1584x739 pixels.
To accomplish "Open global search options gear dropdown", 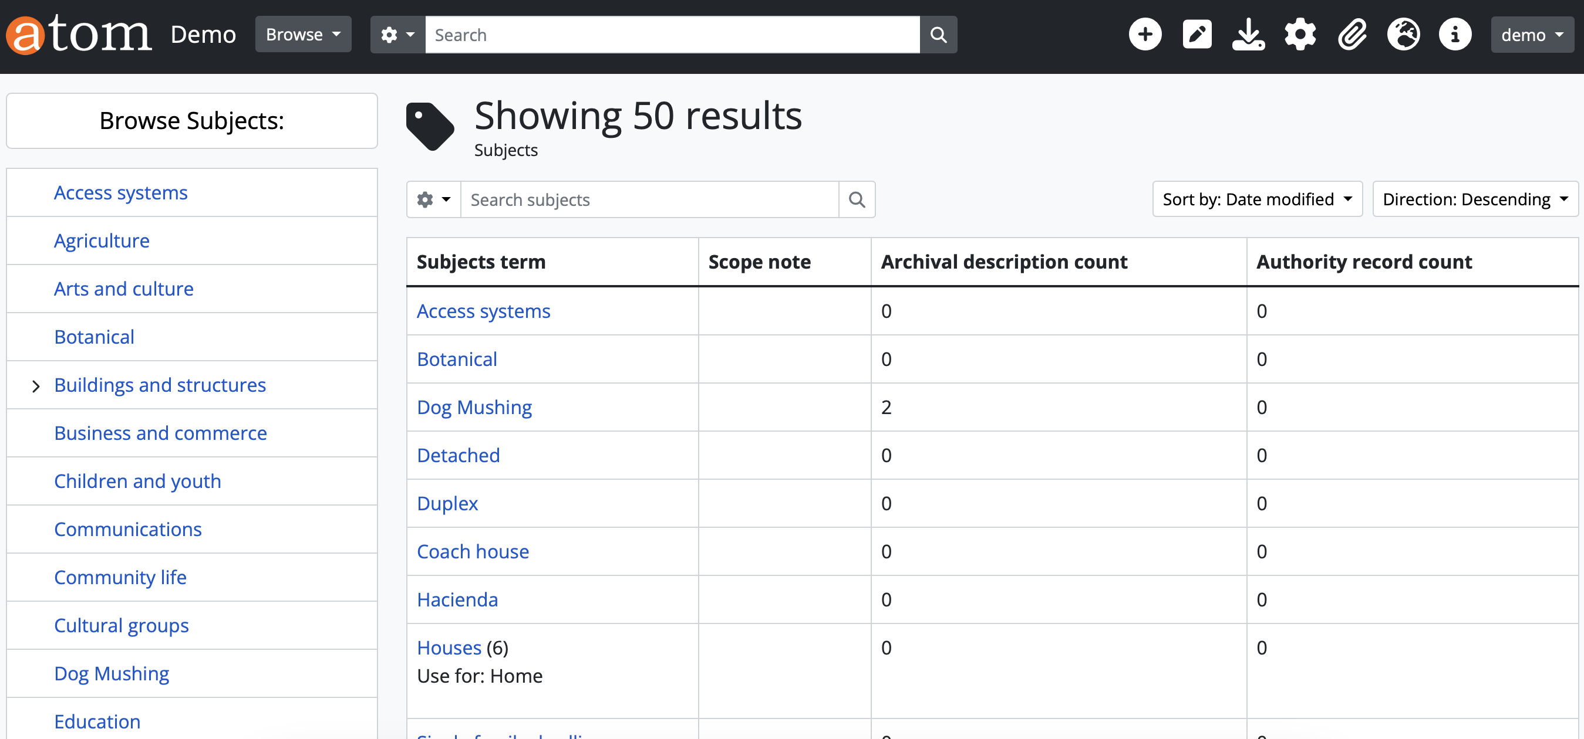I will point(397,35).
